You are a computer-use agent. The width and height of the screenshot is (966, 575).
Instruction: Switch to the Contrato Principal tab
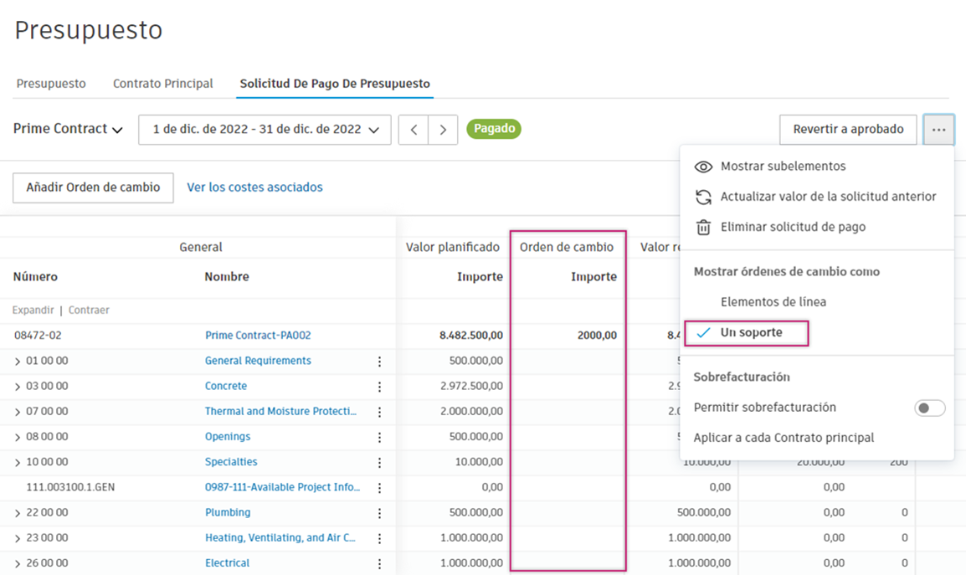pyautogui.click(x=162, y=83)
